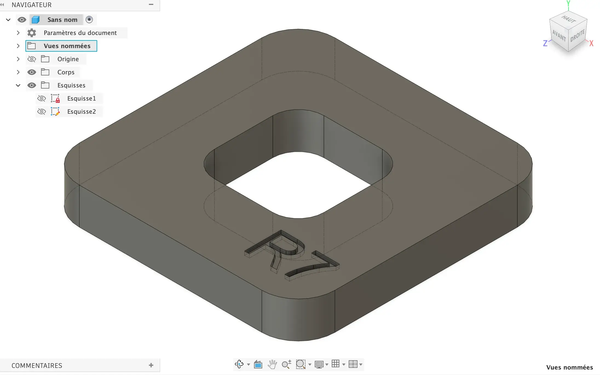600x375 pixels.
Task: Click the DROITE face of ViewCube
Action: pos(578,36)
